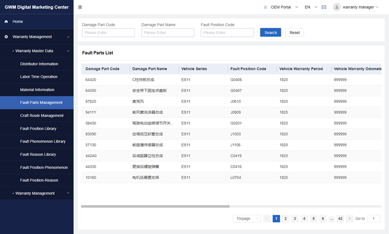The height and width of the screenshot is (234, 389).
Task: Click damage part code 58430
Action: coord(91,123)
